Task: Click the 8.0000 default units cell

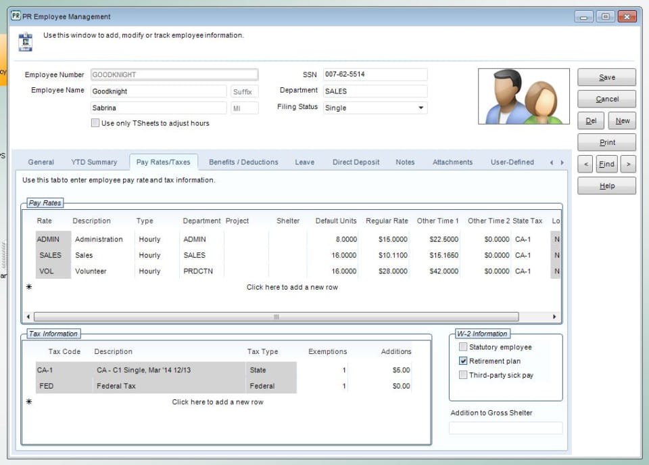Action: click(333, 239)
